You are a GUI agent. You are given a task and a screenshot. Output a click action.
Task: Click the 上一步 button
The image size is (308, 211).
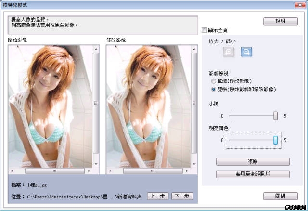click(x=158, y=196)
